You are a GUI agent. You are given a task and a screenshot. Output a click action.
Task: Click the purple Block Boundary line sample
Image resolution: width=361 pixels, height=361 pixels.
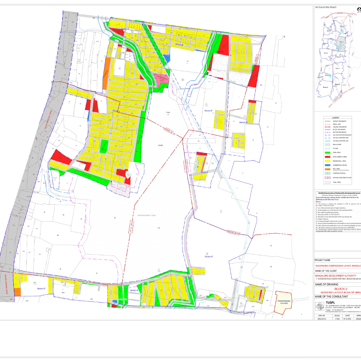(x=328, y=130)
